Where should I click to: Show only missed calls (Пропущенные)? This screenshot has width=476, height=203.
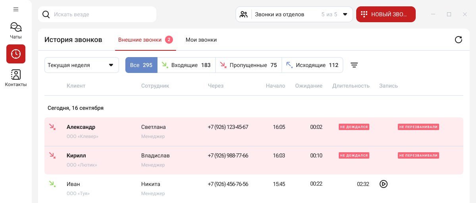tap(248, 65)
